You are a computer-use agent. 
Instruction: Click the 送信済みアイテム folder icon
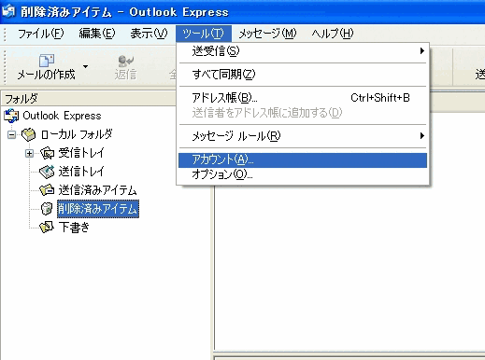point(47,190)
